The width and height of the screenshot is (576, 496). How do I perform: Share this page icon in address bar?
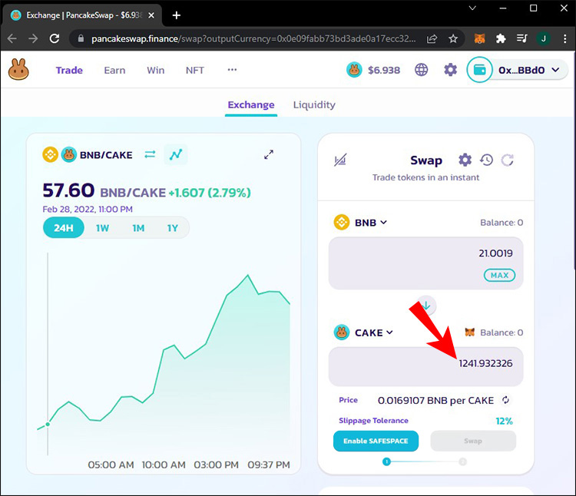pos(432,38)
